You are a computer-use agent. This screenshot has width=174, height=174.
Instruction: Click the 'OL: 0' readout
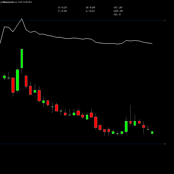pyautogui.click(x=117, y=14)
